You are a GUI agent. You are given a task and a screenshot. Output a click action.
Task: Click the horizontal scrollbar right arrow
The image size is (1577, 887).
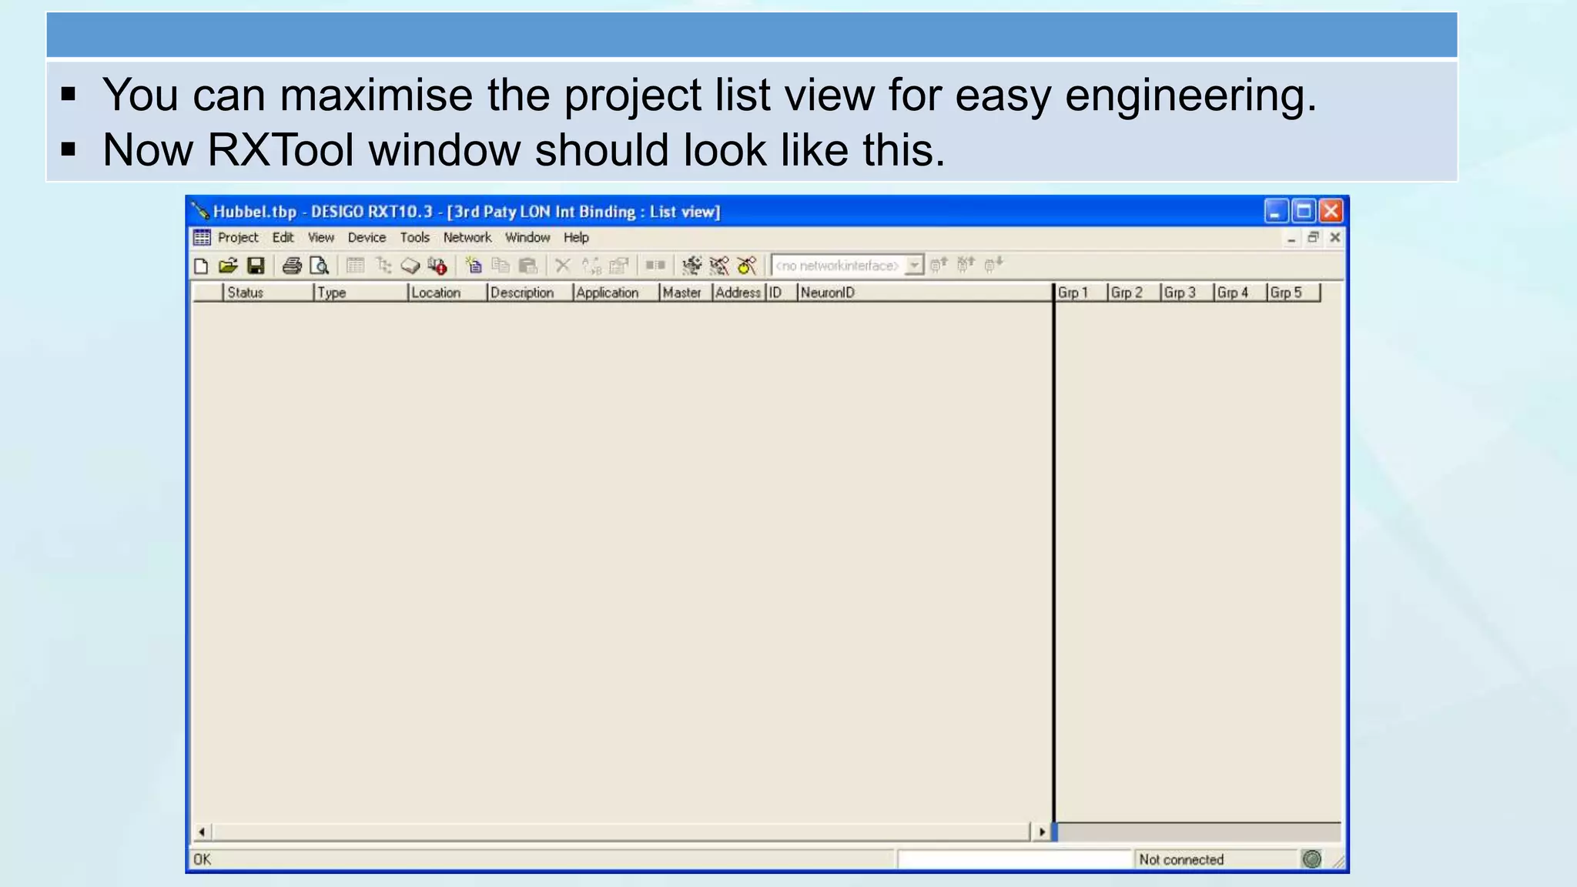[1042, 832]
